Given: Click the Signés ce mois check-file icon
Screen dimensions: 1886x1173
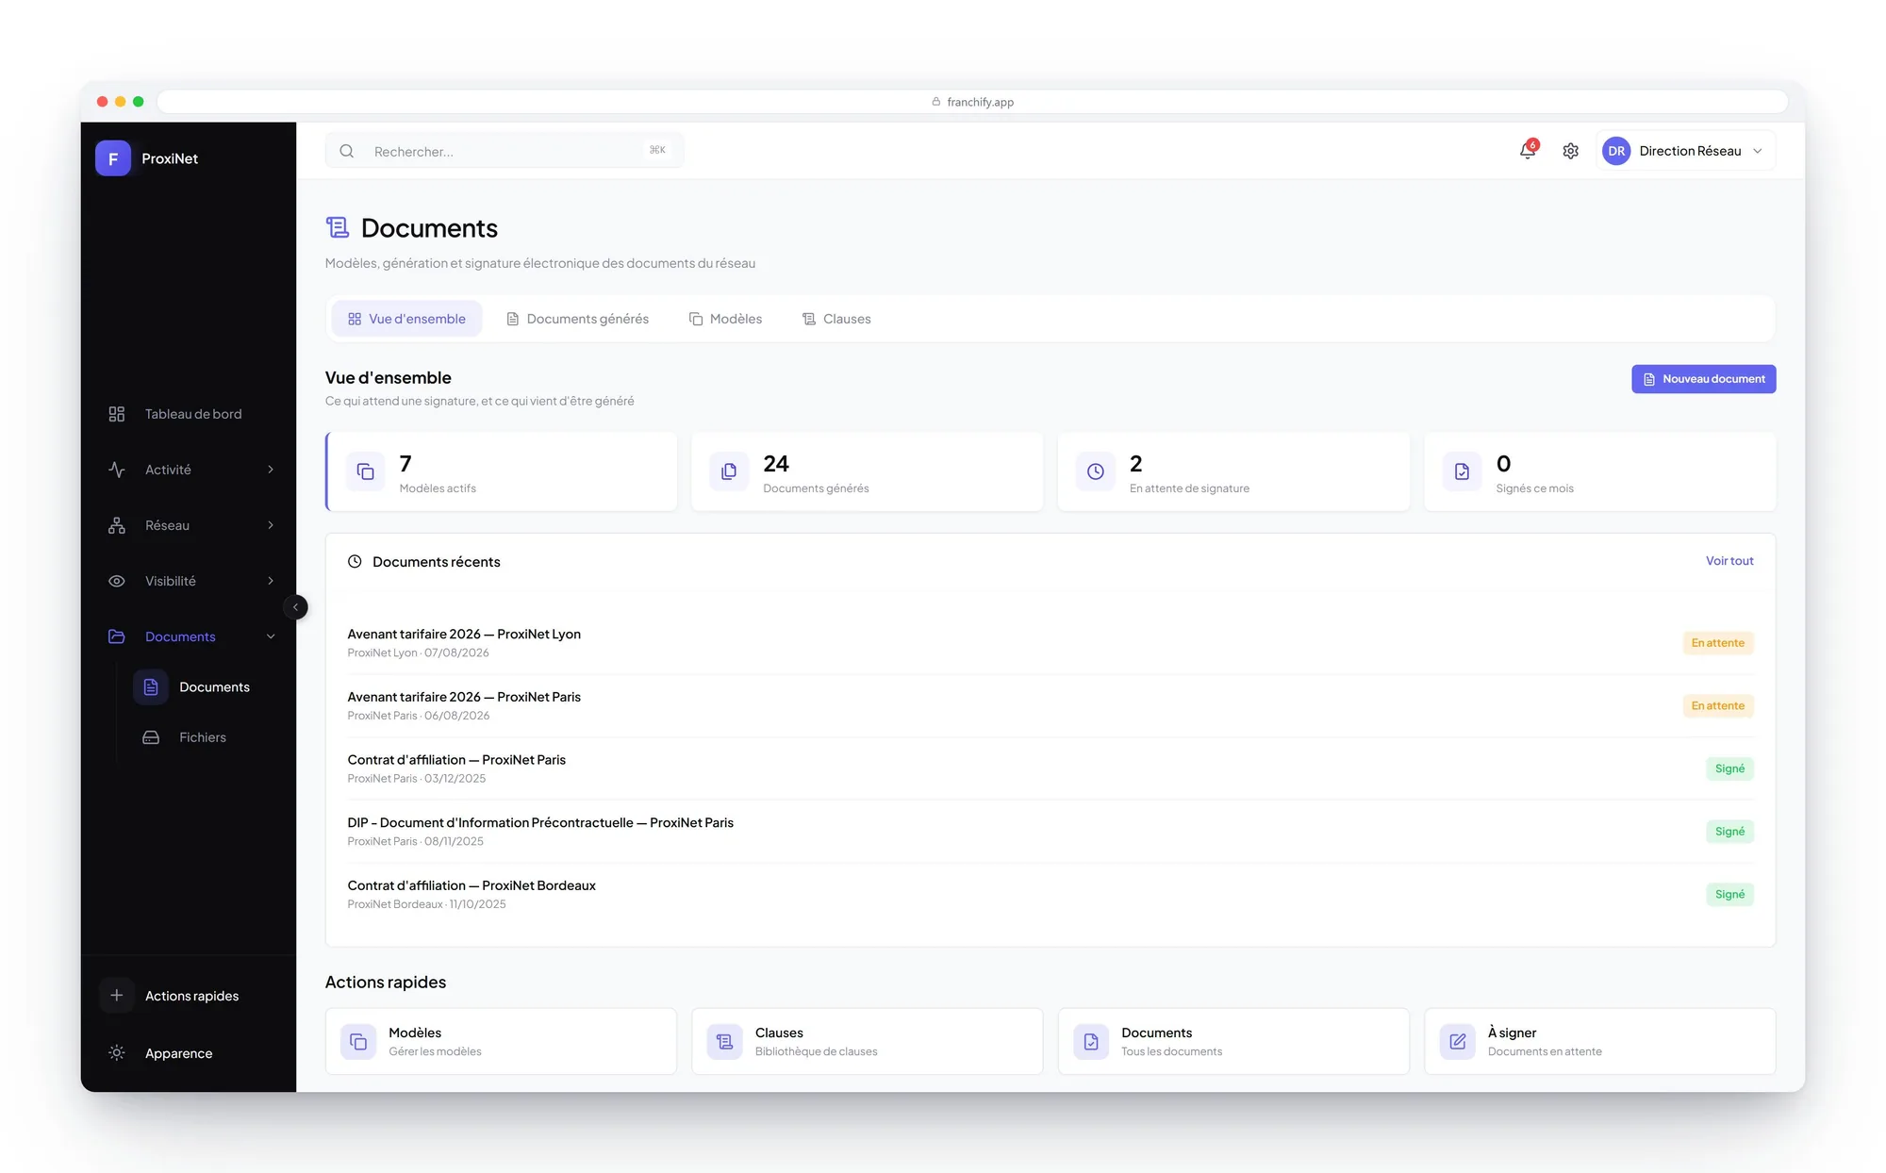Looking at the screenshot, I should [x=1462, y=471].
